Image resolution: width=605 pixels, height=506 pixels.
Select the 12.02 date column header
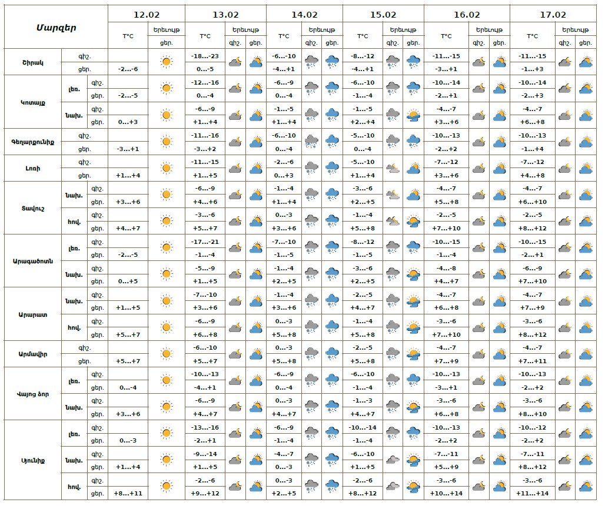(x=146, y=15)
